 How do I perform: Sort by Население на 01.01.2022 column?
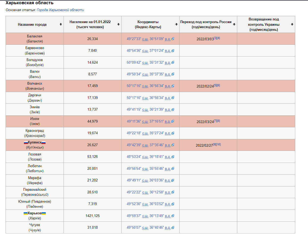(118, 24)
